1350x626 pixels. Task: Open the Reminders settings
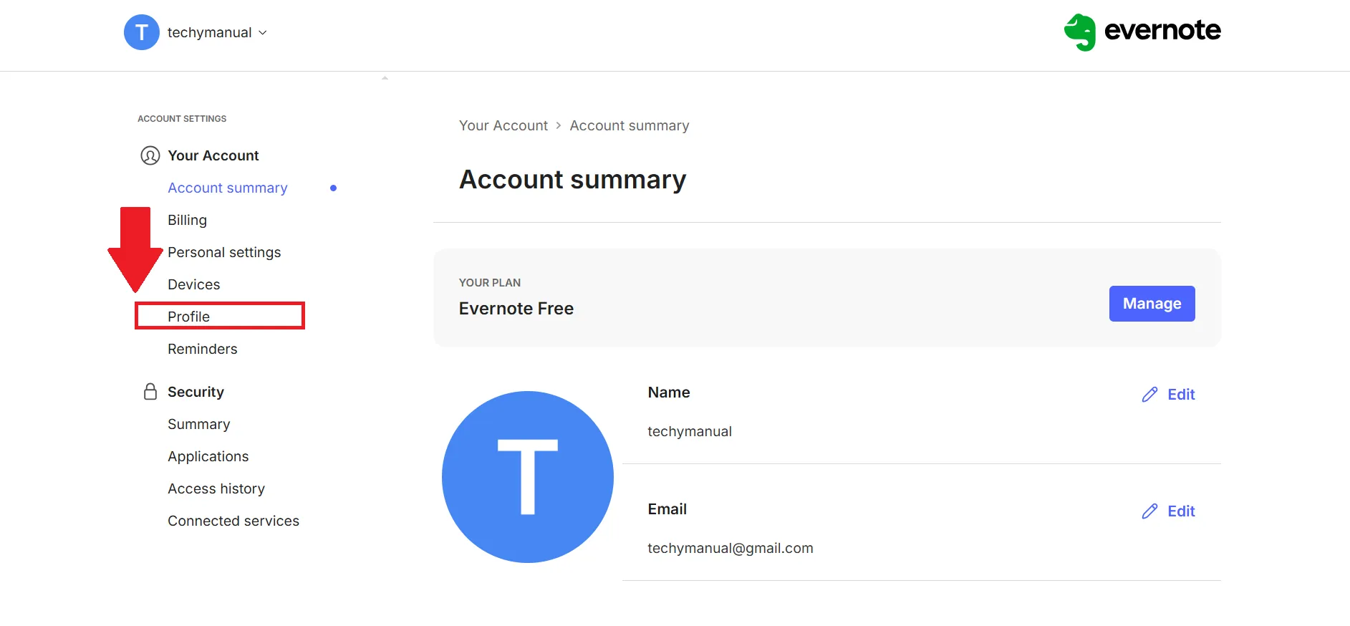[x=203, y=349]
